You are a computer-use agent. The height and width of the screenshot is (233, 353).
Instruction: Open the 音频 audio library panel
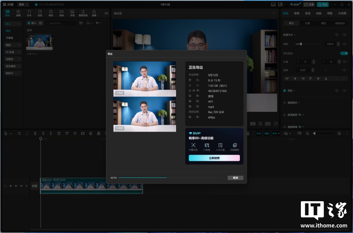[18, 13]
